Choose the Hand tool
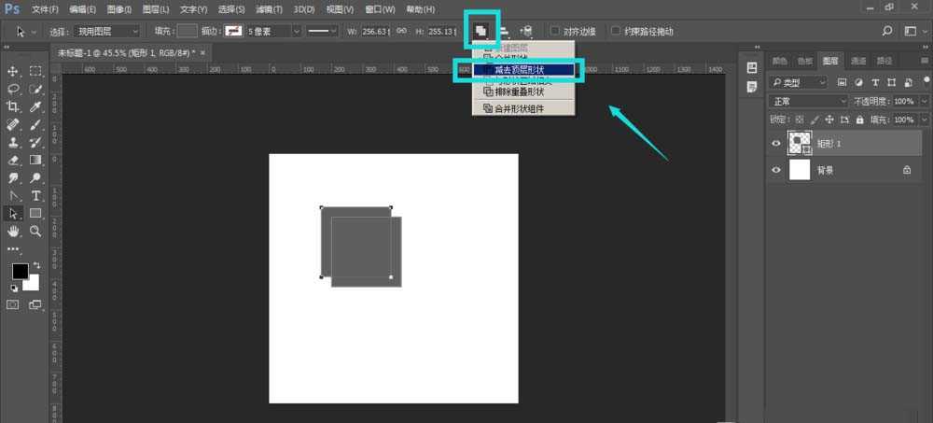This screenshot has height=423, width=933. [x=14, y=231]
